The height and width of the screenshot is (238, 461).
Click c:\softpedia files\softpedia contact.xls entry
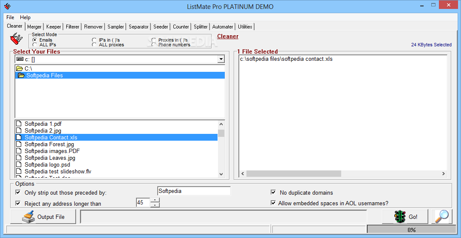coord(286,59)
